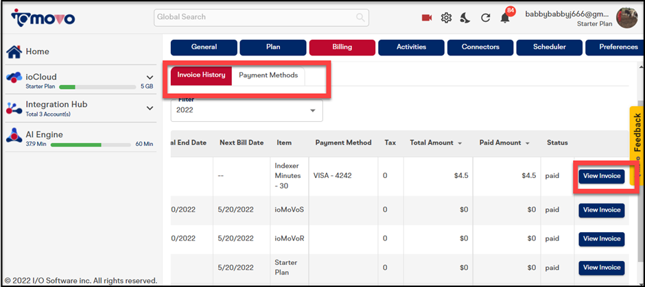Image resolution: width=645 pixels, height=287 pixels.
Task: Click paid status for Indexer Minutes row
Action: pos(552,176)
